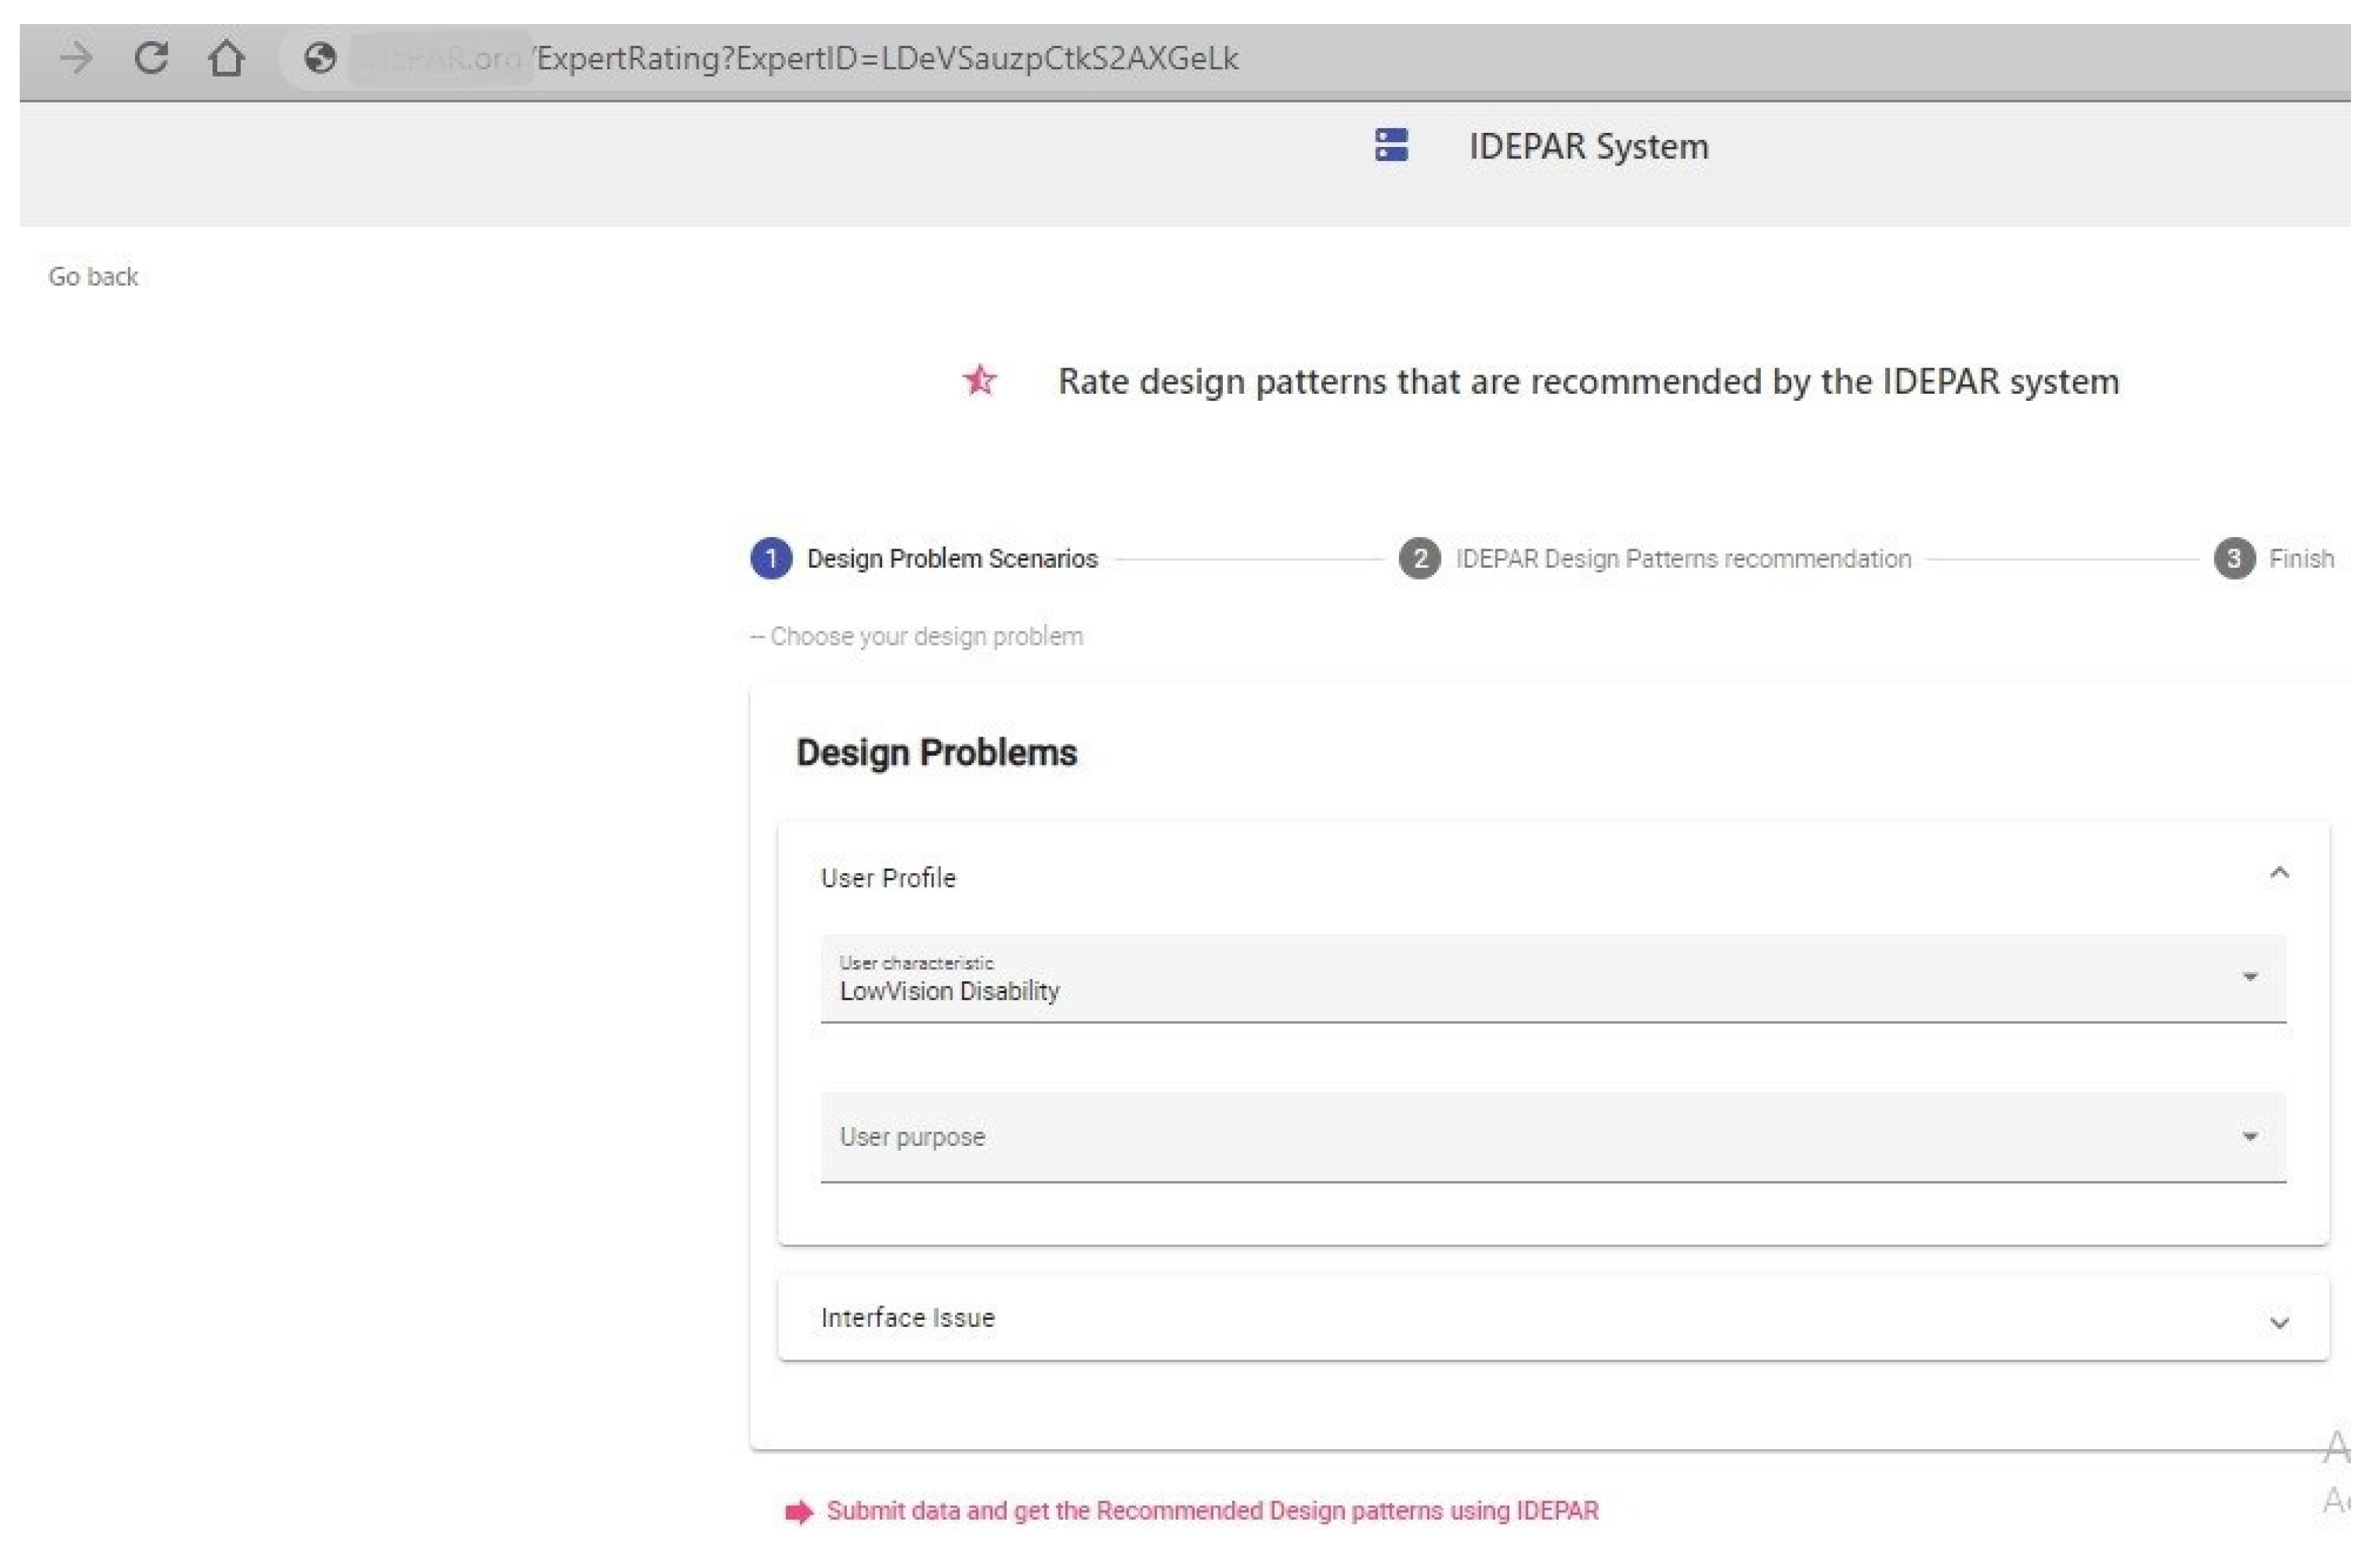Click the IDEPAR System logo icon
Viewport: 2380px width, 1553px height.
point(1391,145)
